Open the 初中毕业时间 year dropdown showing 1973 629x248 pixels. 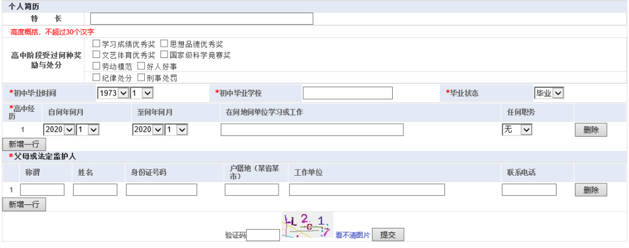[113, 93]
